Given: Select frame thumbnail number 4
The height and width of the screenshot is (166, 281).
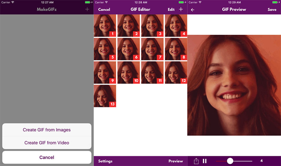Looking at the screenshot, I should 176,26.
